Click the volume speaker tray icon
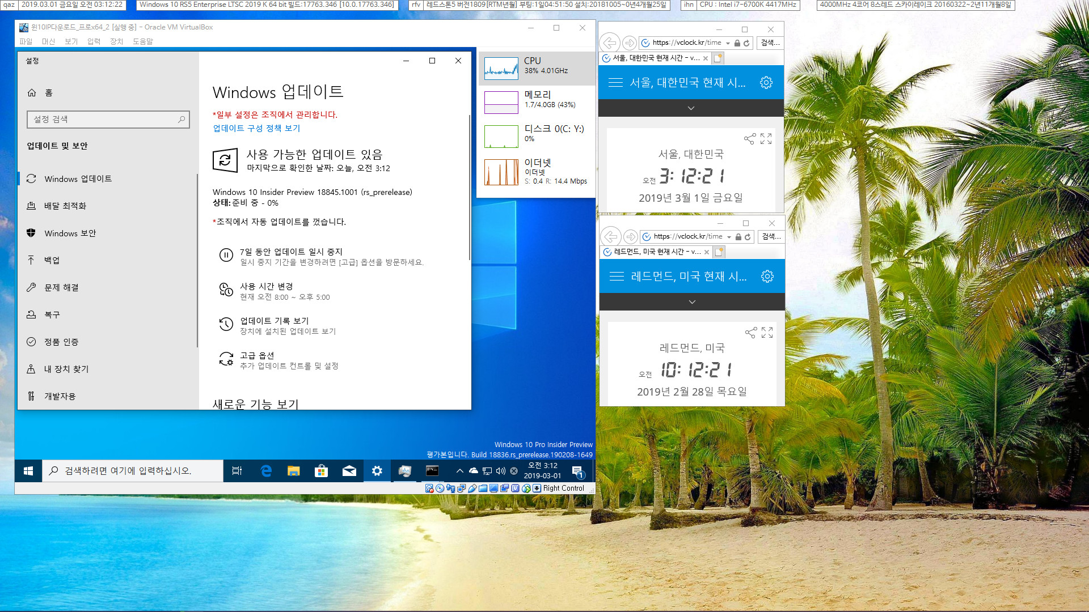Screen dimensions: 1089x612 point(501,471)
